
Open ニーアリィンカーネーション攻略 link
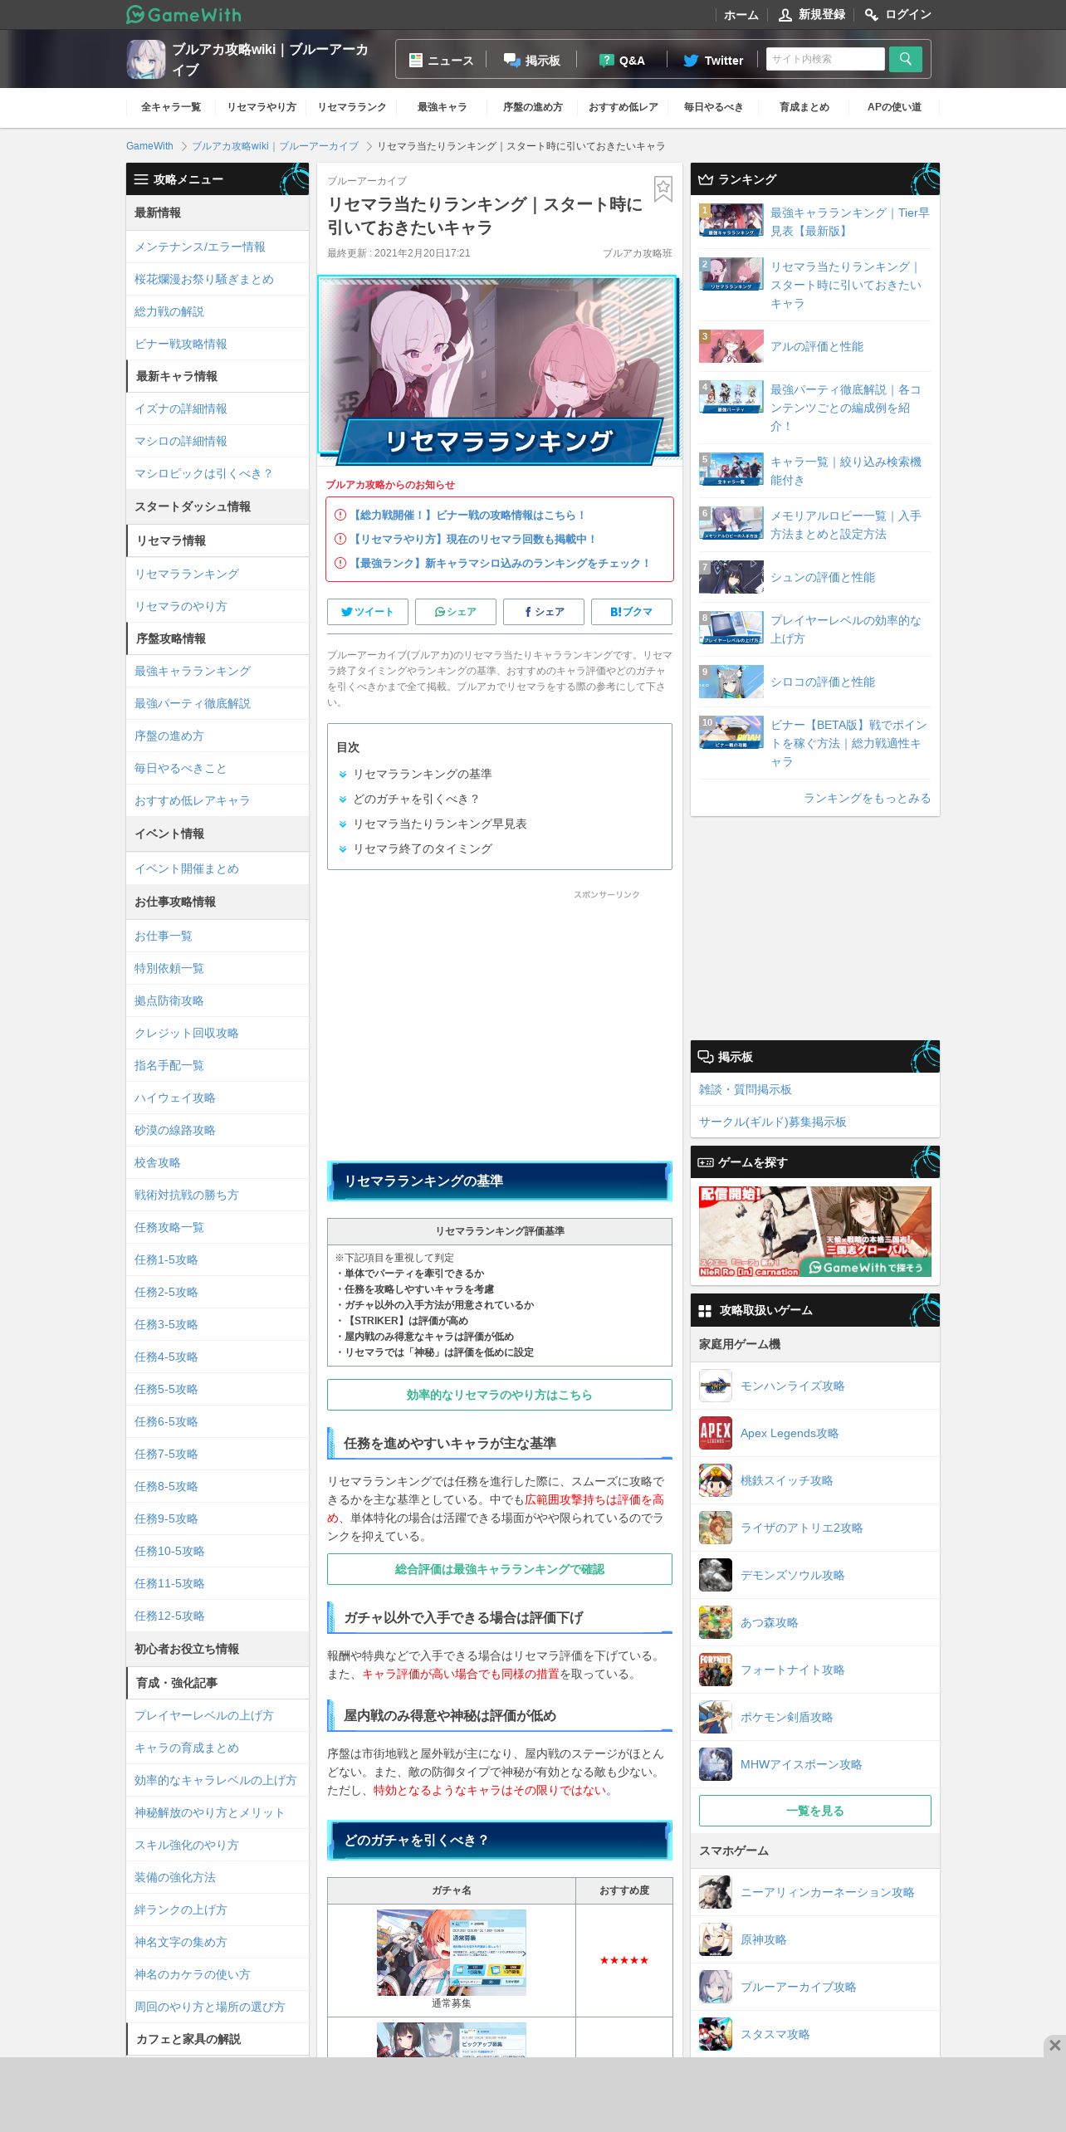click(x=828, y=1892)
